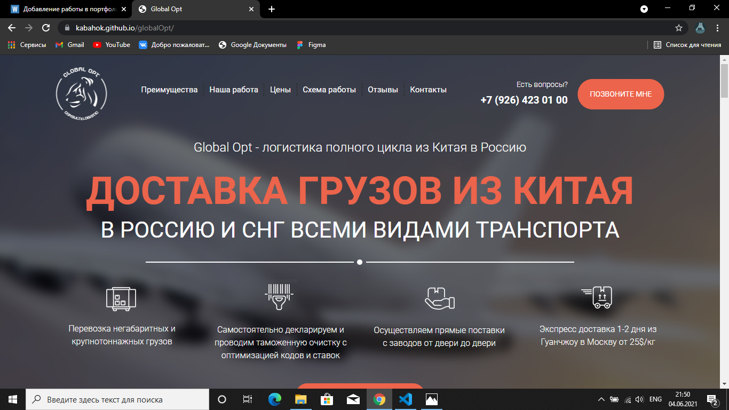Screen dimensions: 729x410
Task: Open File Explorer from the taskbar
Action: [x=301, y=399]
